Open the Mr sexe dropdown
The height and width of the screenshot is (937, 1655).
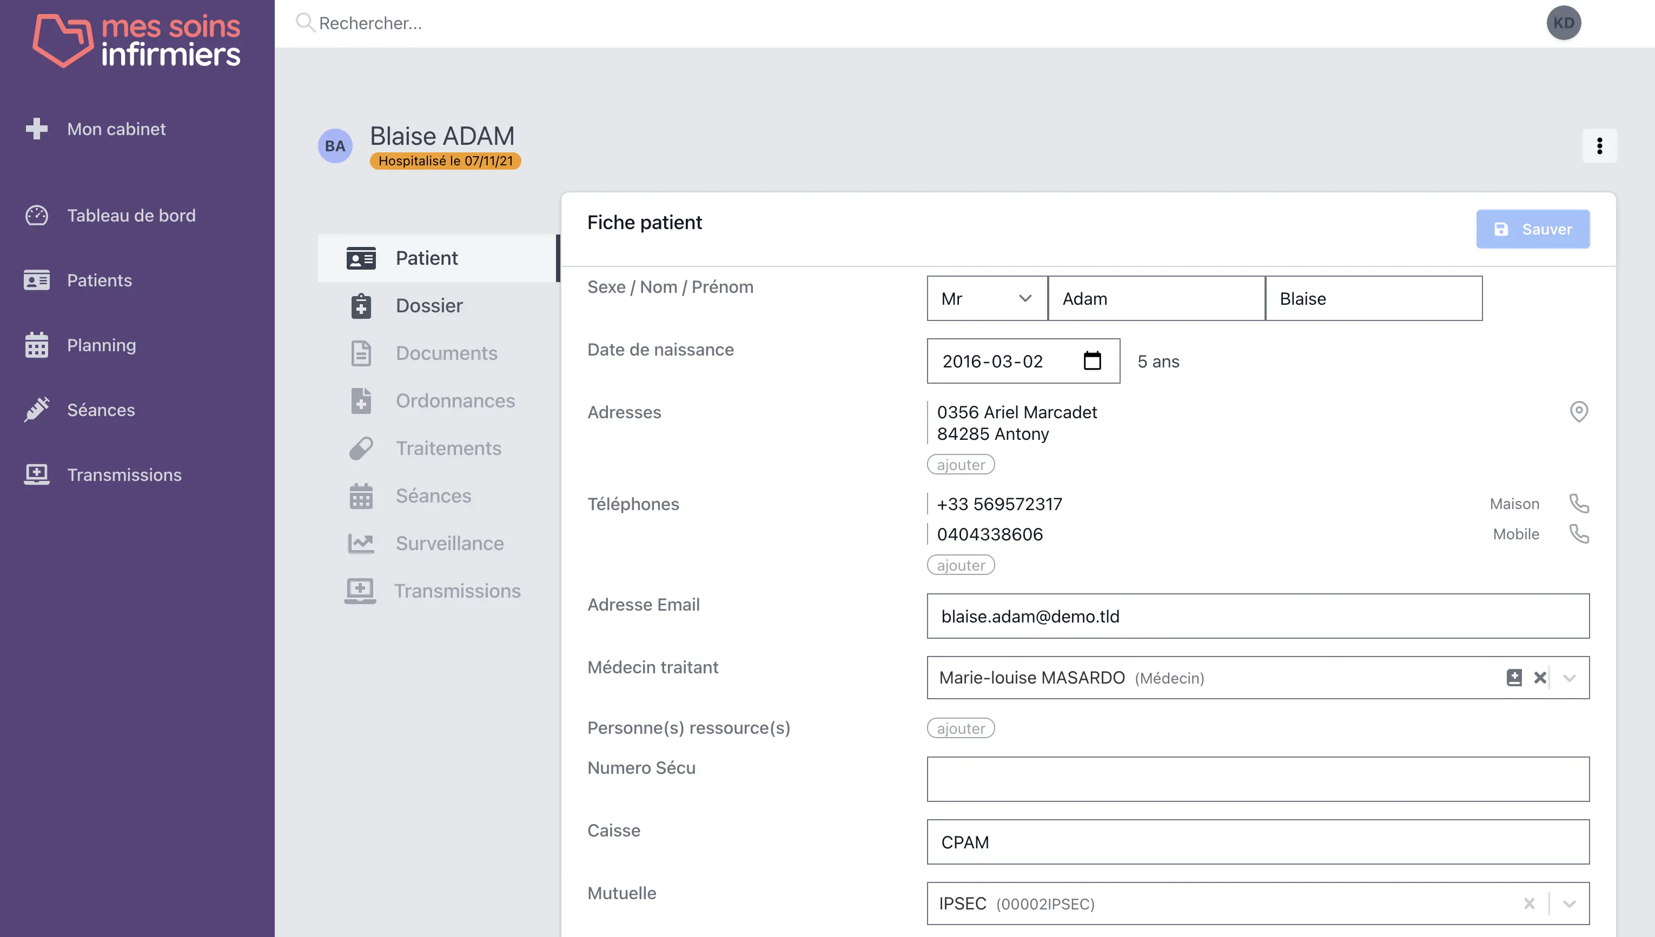pos(987,299)
